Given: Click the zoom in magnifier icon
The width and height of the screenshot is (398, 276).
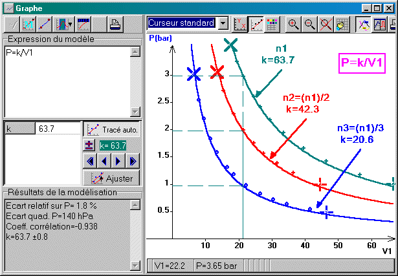Looking at the screenshot, I should click(x=294, y=24).
